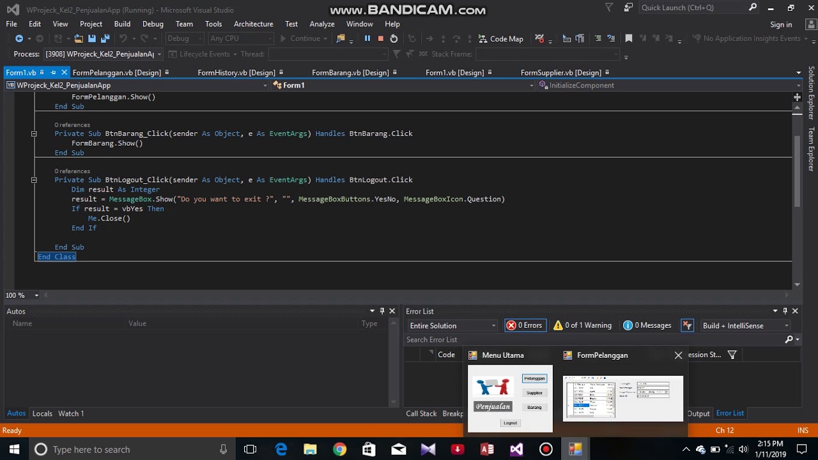Open Google Chrome from the taskbar
Screen dimensions: 818x460
340,449
